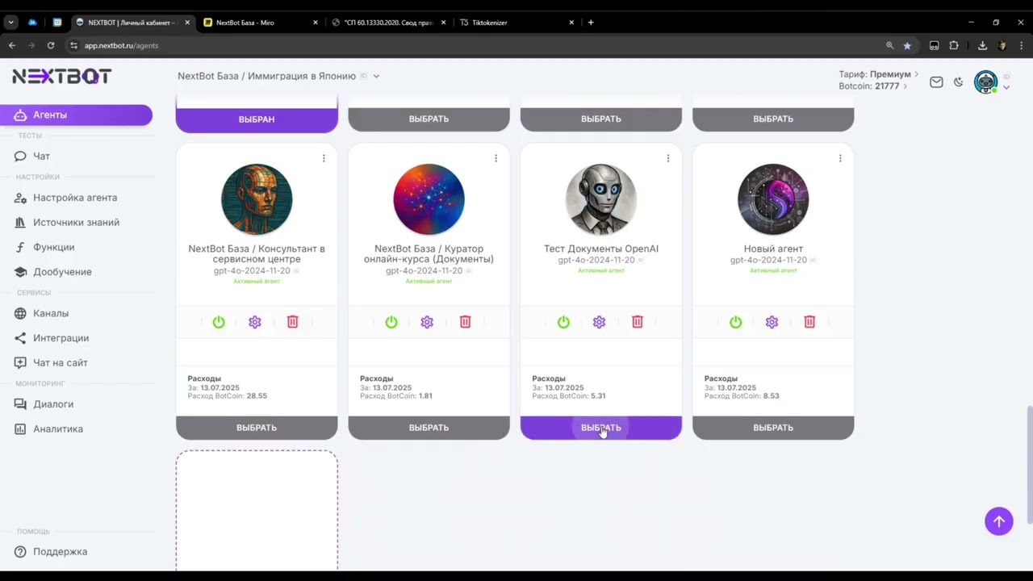Open Поддержка help link
The width and height of the screenshot is (1033, 581).
60,552
